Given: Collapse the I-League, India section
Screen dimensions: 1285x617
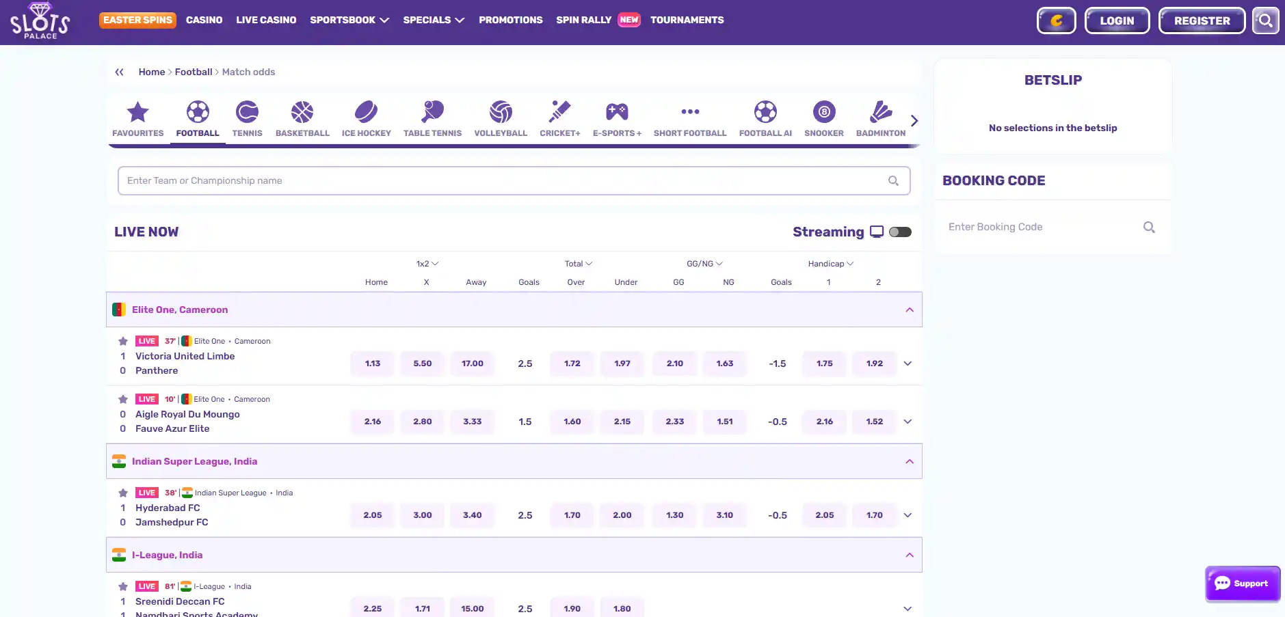Looking at the screenshot, I should click(910, 555).
